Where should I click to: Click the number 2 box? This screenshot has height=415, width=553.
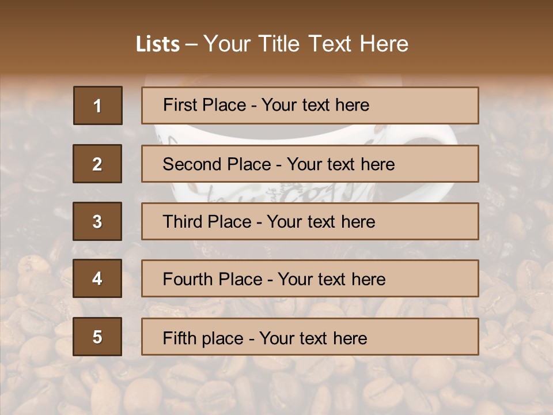(97, 164)
